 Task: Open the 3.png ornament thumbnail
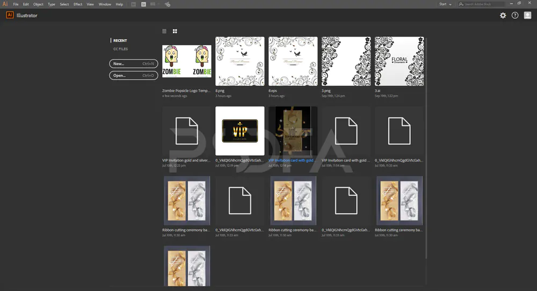point(346,61)
